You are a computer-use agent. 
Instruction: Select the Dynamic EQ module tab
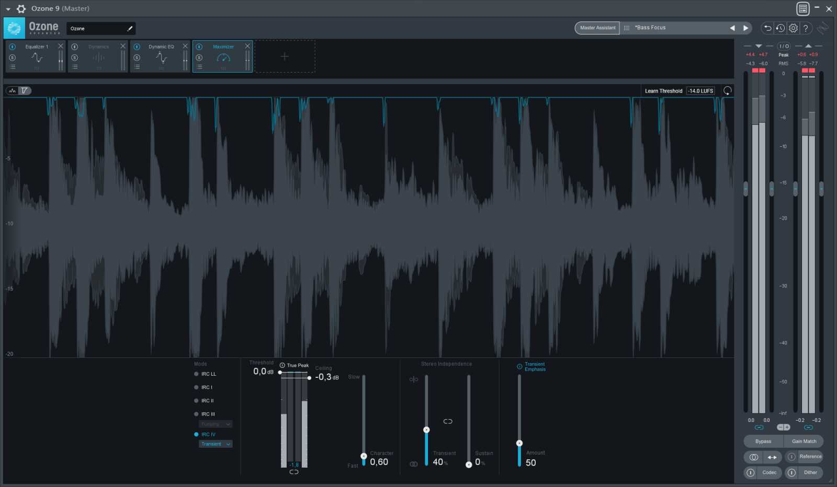(161, 56)
